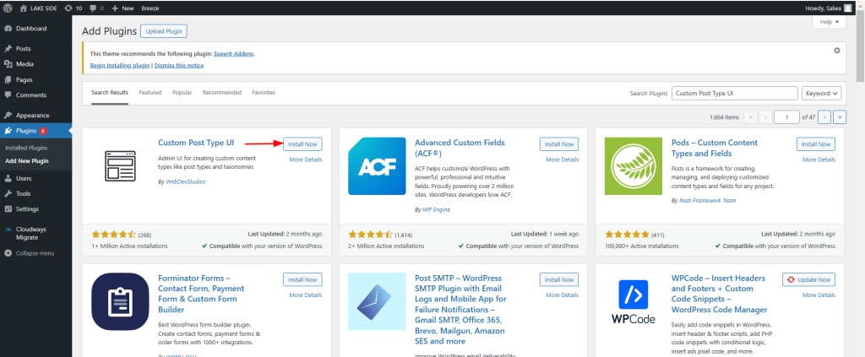
Task: Open the Plugins sidebar menu
Action: coord(35,131)
